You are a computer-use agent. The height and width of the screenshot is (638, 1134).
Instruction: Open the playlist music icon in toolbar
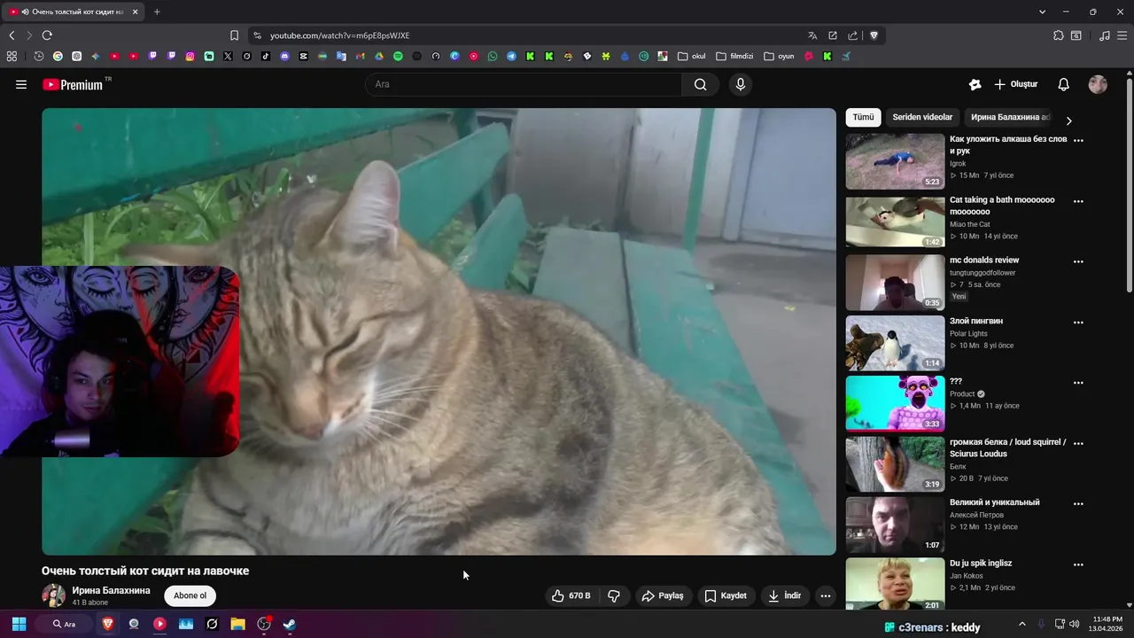1104,35
